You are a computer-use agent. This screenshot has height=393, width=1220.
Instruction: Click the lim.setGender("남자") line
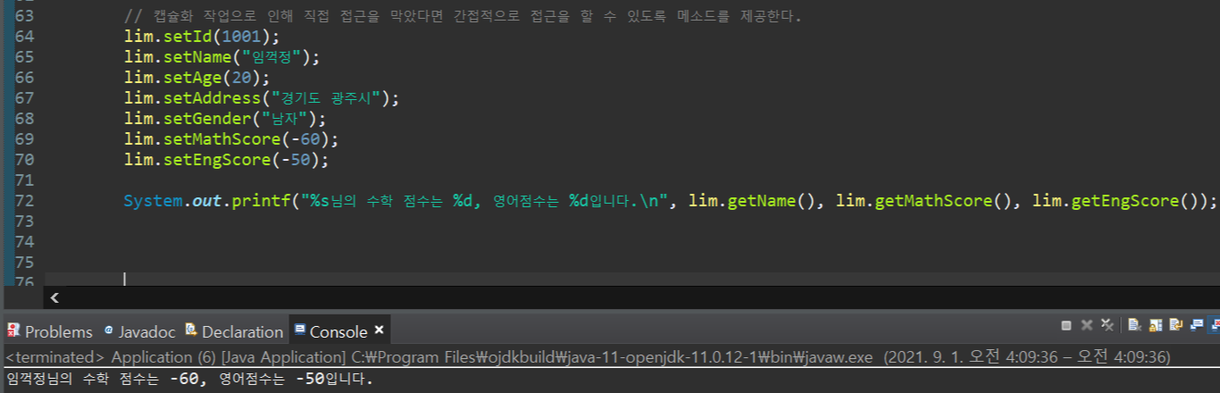[x=226, y=119]
